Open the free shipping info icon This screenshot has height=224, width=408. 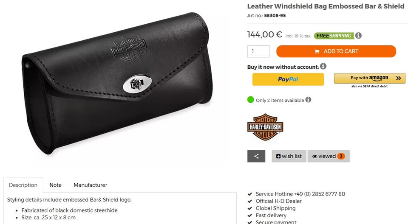(x=358, y=35)
